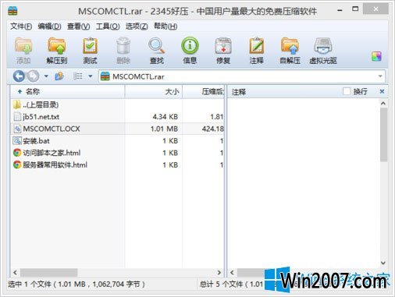Screen dimensions: 395x297
Task: Sort files by the 大小 column header
Action: [x=154, y=91]
